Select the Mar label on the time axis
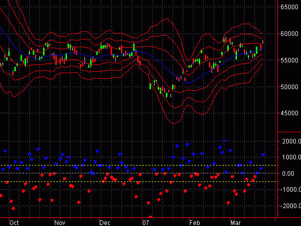Image resolution: width=301 pixels, height=226 pixels. click(235, 223)
